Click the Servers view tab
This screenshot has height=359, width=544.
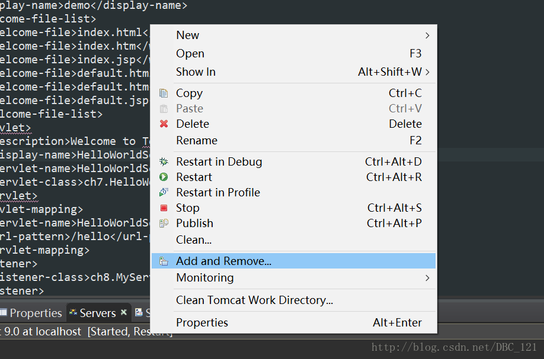tap(95, 313)
